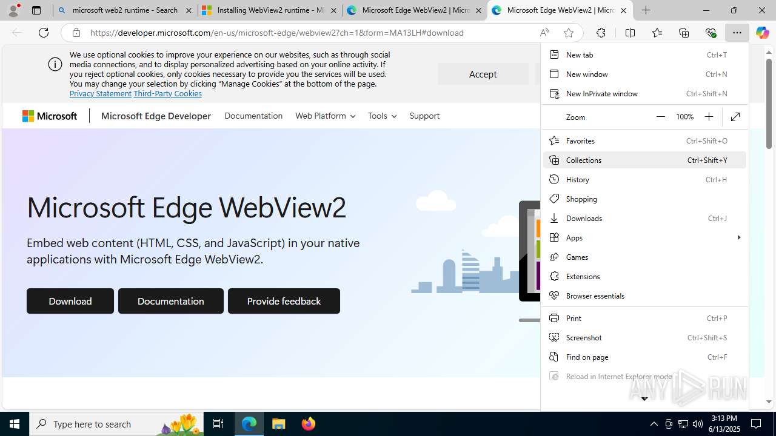View site information lock icon
Screen dimensions: 776x436
point(76,33)
